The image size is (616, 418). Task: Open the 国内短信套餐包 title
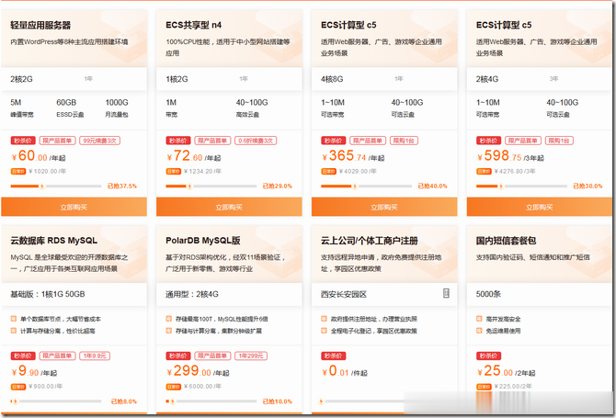coord(506,240)
